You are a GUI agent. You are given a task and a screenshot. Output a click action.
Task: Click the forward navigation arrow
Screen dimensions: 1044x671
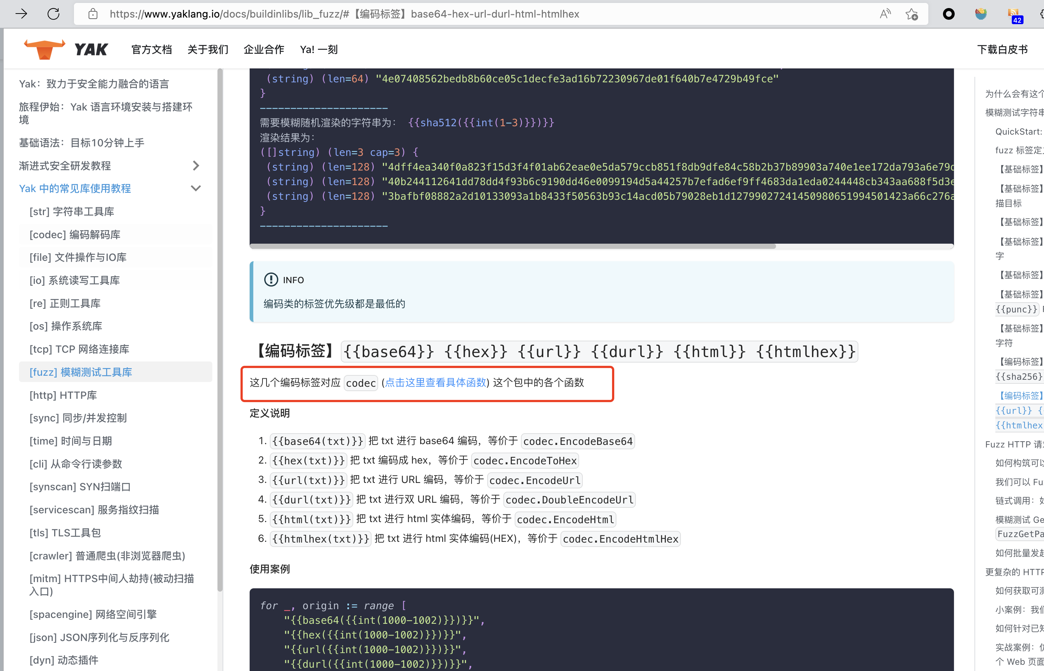21,14
